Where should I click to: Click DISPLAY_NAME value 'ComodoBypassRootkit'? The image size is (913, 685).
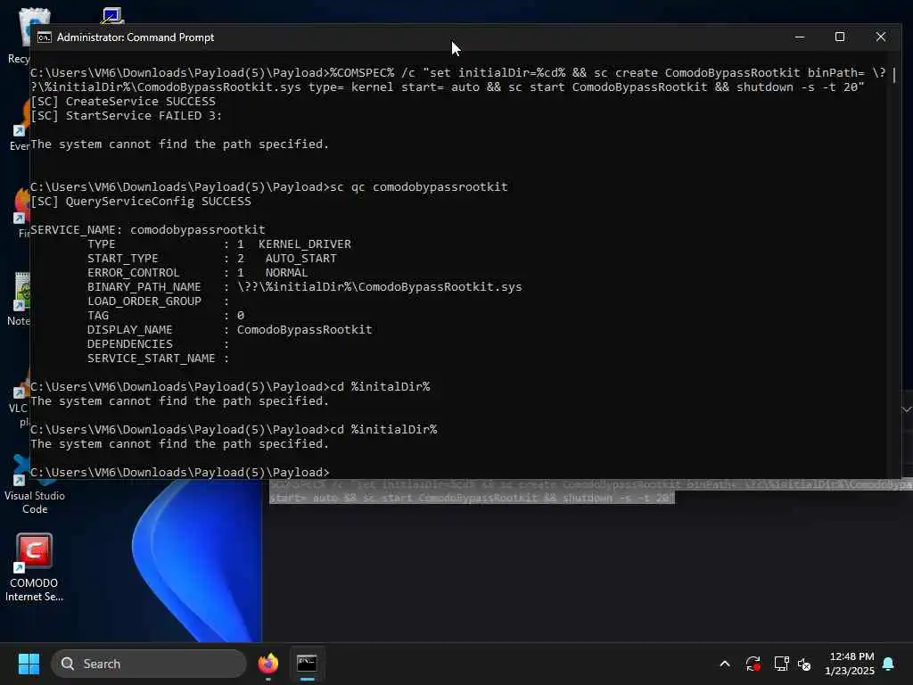(305, 330)
